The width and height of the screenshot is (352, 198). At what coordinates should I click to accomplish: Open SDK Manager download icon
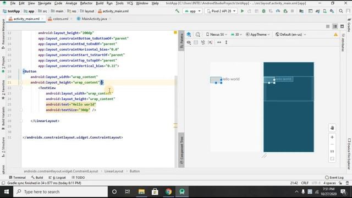point(332,11)
